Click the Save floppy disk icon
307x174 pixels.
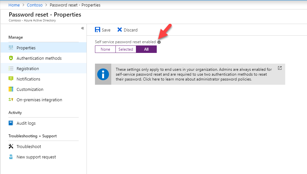pyautogui.click(x=98, y=30)
